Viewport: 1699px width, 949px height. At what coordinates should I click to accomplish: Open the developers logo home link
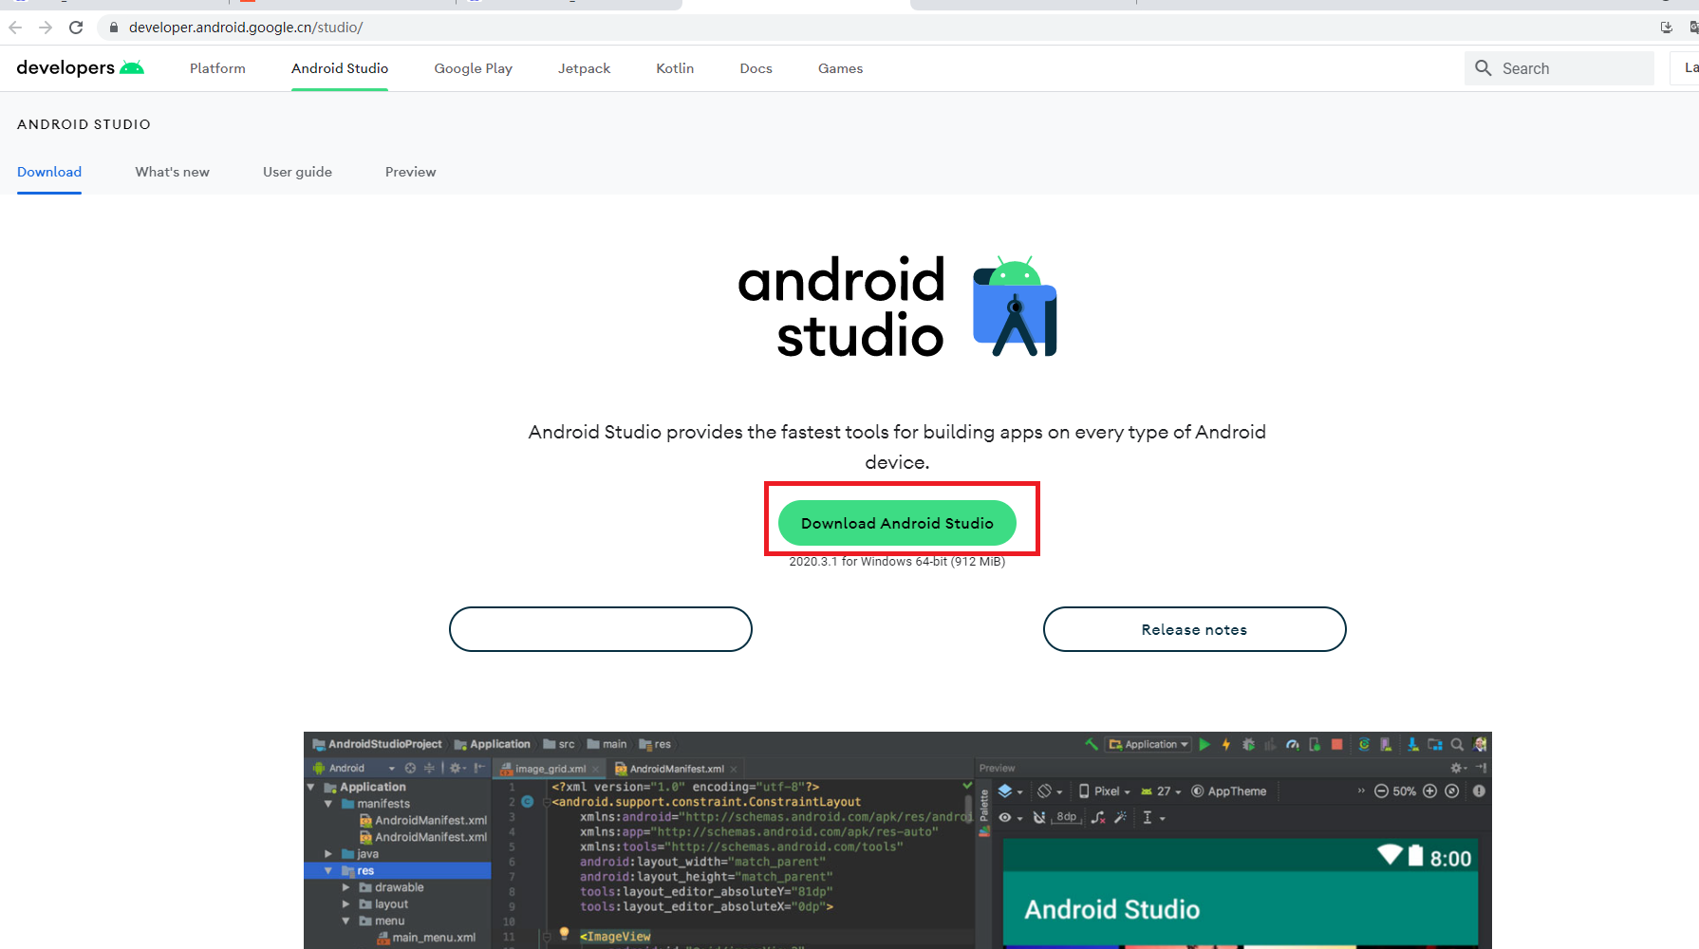81,67
